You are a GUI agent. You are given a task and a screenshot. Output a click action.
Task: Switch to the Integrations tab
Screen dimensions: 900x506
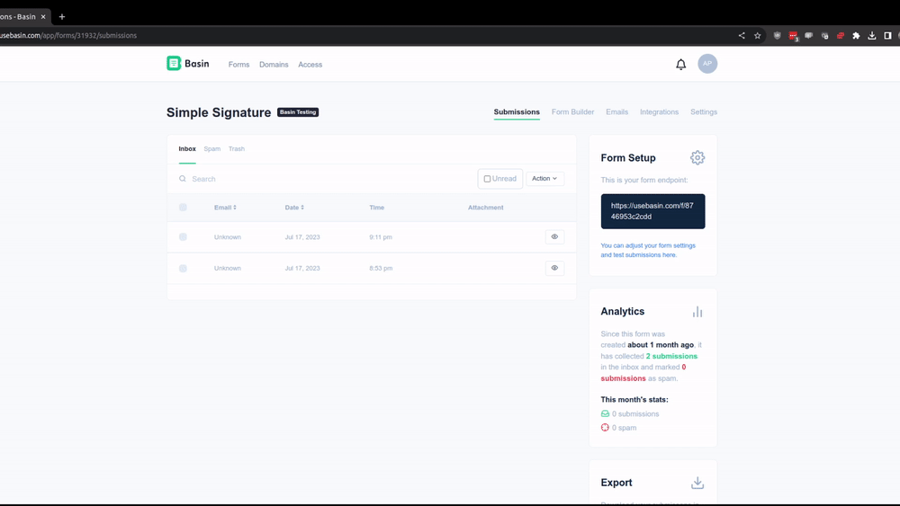click(x=659, y=111)
